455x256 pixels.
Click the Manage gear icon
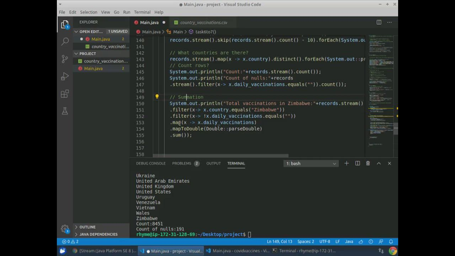[x=65, y=229]
